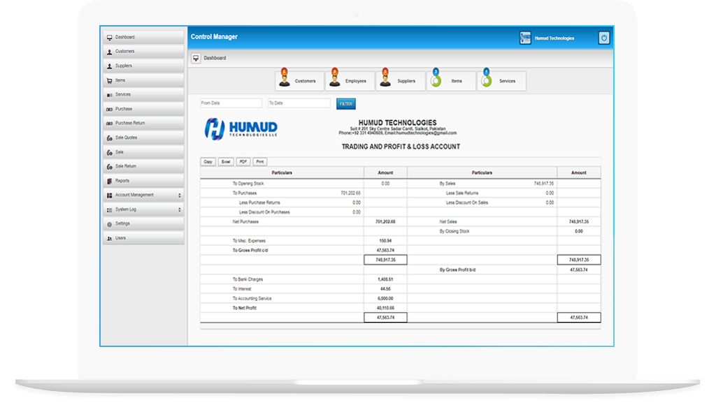Viewport: 716px width, 405px height.
Task: Click the Settings gear icon in sidebar
Action: (x=109, y=224)
